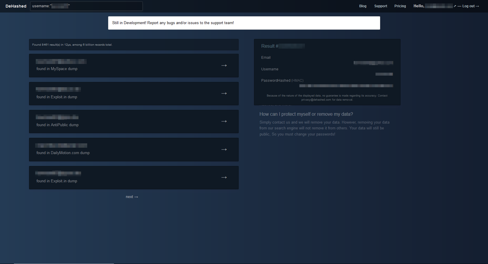Viewport: 488px width, 264px height.
Task: Open the Support page
Action: (x=380, y=6)
